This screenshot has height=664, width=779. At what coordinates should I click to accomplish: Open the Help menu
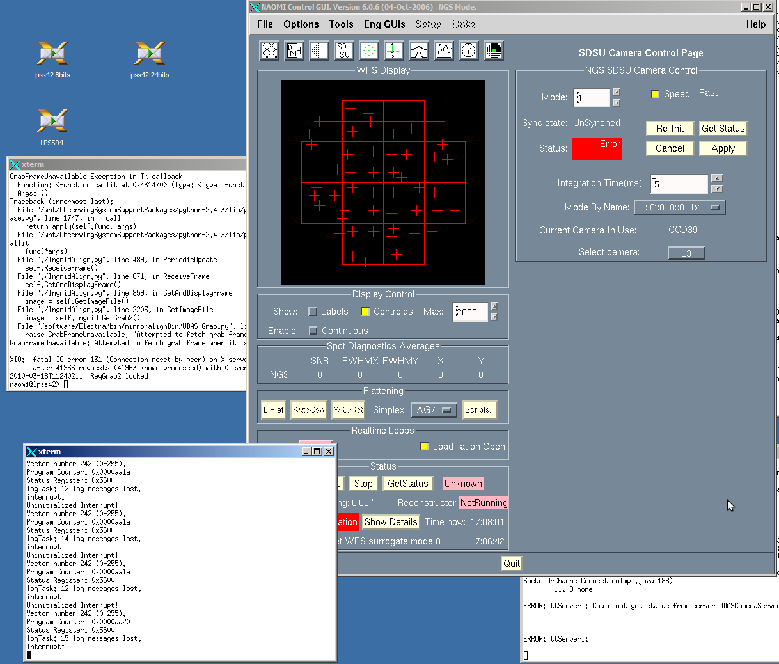756,24
